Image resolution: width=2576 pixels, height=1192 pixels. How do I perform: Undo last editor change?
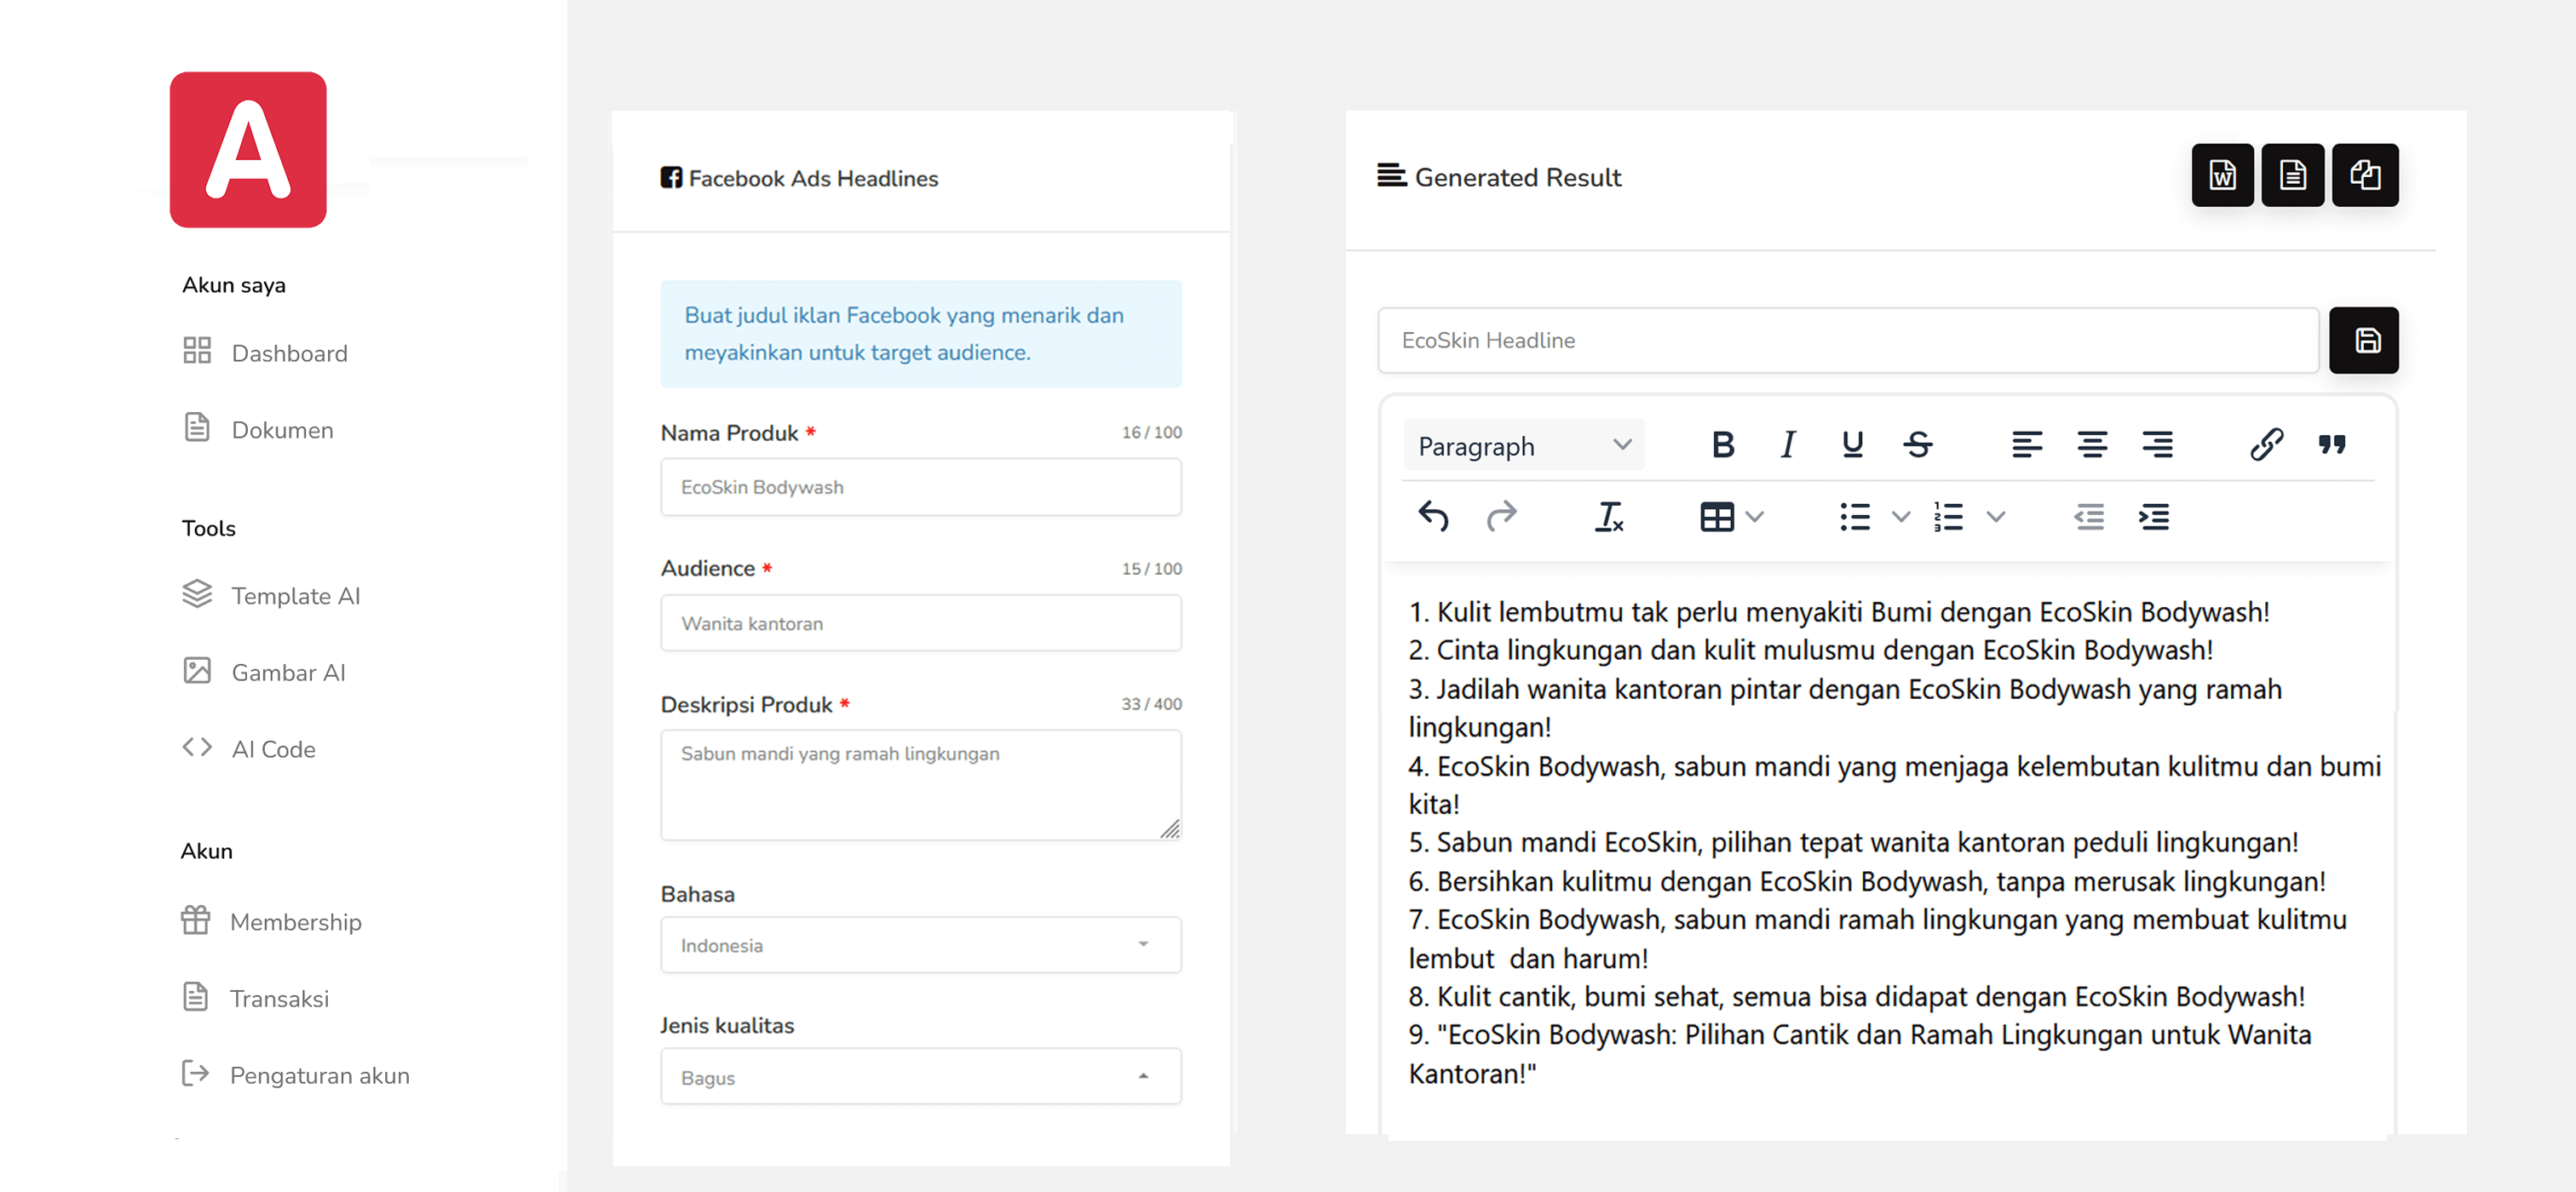(1432, 517)
